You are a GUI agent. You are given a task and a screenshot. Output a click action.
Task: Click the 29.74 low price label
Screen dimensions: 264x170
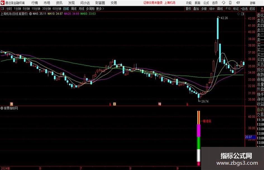(x=205, y=102)
